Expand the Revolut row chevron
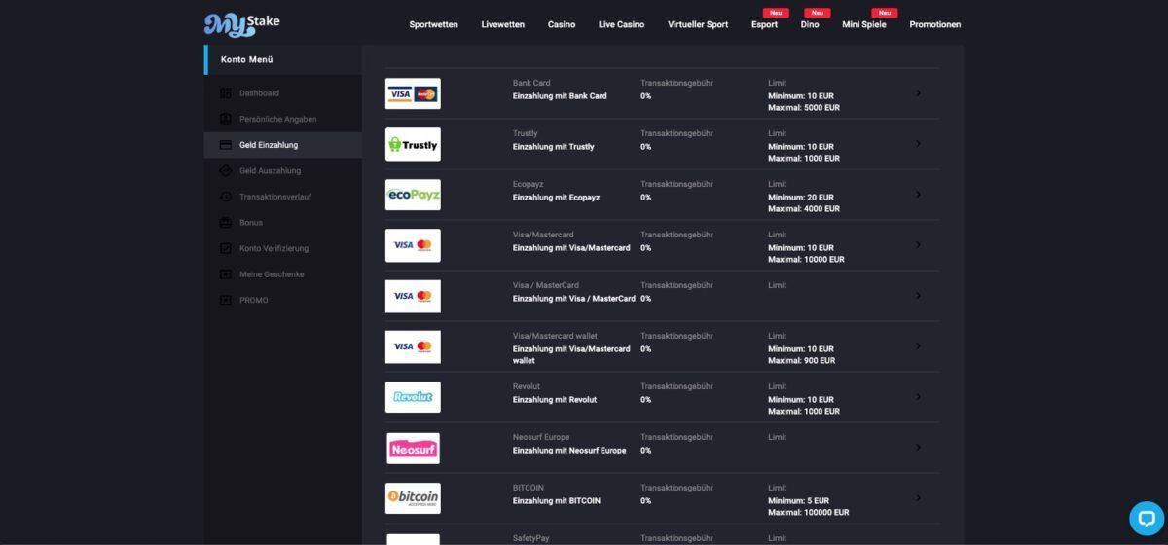1168x545 pixels. point(919,397)
